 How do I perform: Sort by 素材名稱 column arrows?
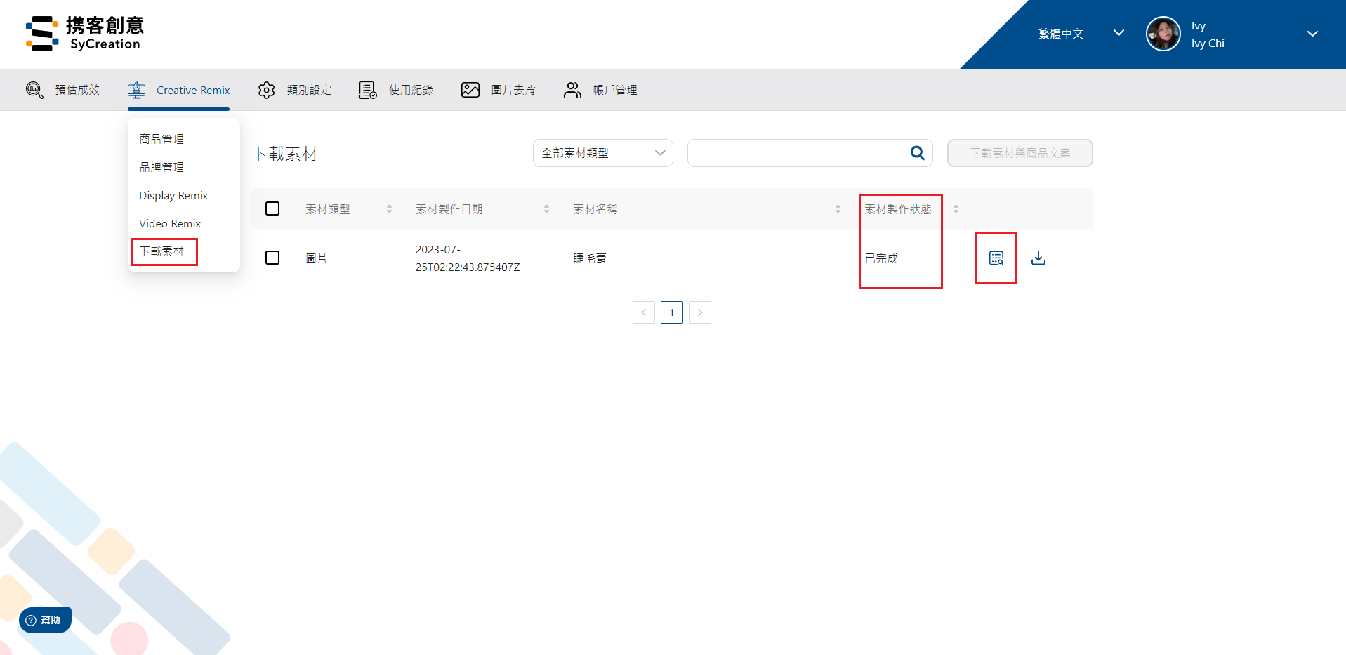(838, 209)
